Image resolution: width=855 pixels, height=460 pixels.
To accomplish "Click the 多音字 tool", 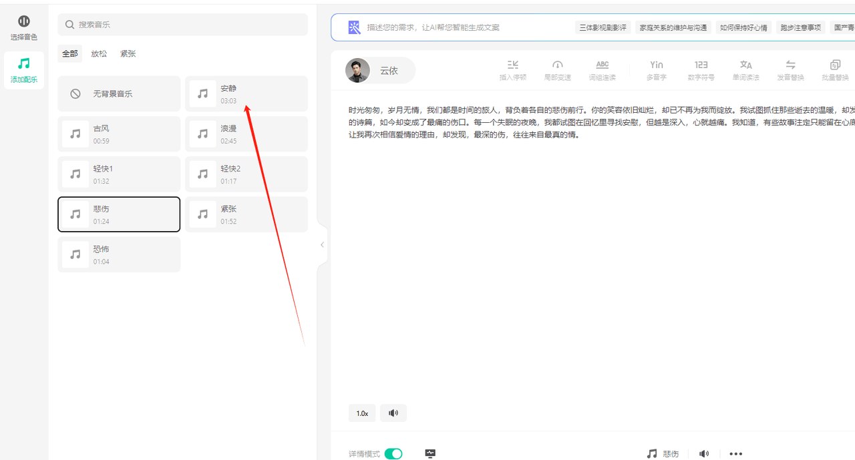I will click(657, 70).
